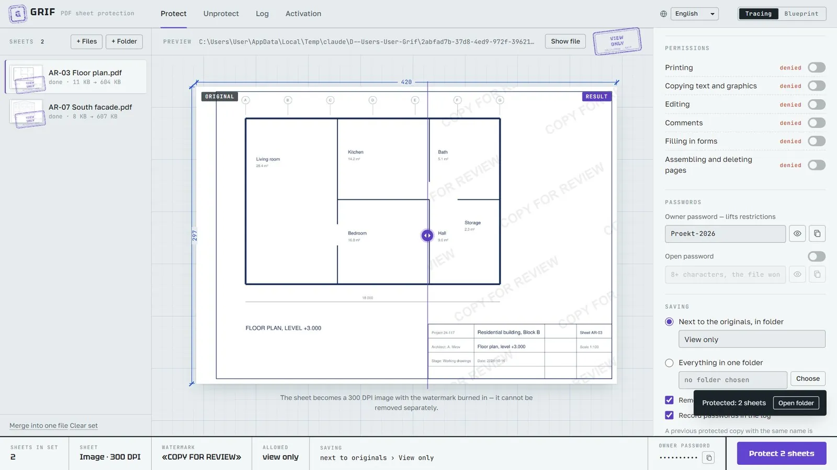Open the Unprotect tab
The height and width of the screenshot is (470, 837).
221,14
